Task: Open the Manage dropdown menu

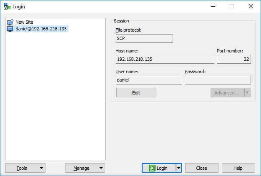Action: [85, 168]
